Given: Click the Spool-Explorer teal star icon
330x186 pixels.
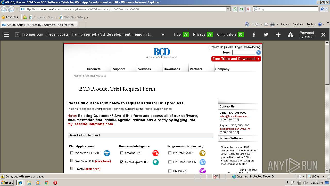Looking at the screenshot, I should pyautogui.click(x=155, y=162).
